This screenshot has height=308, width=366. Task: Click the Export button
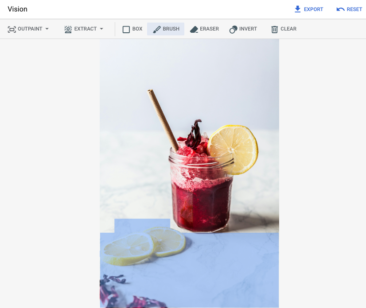[x=309, y=9]
